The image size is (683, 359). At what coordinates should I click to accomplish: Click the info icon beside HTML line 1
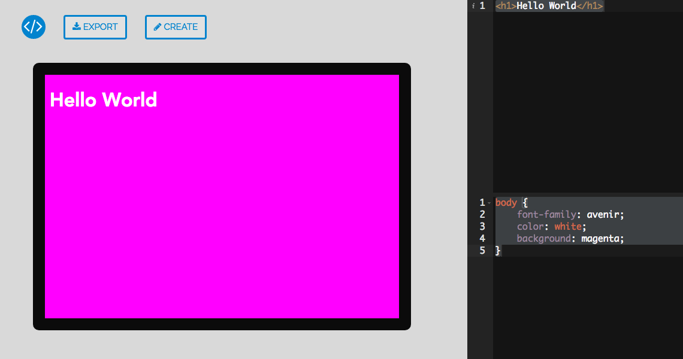[x=473, y=5]
